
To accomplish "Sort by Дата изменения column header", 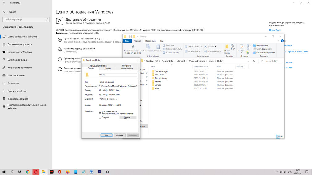I will pyautogui.click(x=201, y=67).
